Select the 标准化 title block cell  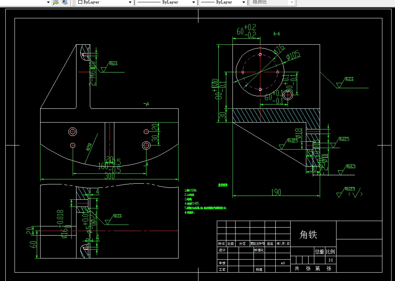(259, 250)
